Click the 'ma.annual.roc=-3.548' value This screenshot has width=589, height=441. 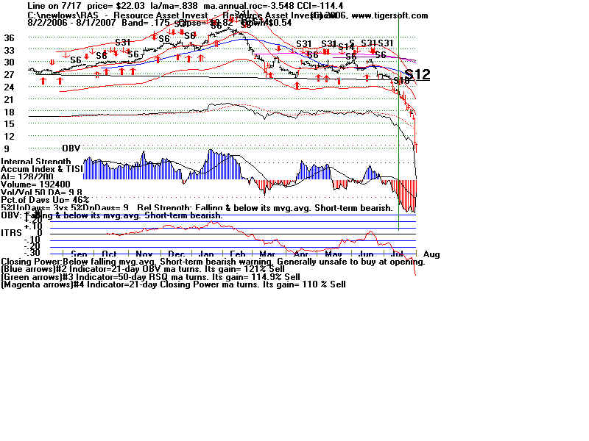249,6
